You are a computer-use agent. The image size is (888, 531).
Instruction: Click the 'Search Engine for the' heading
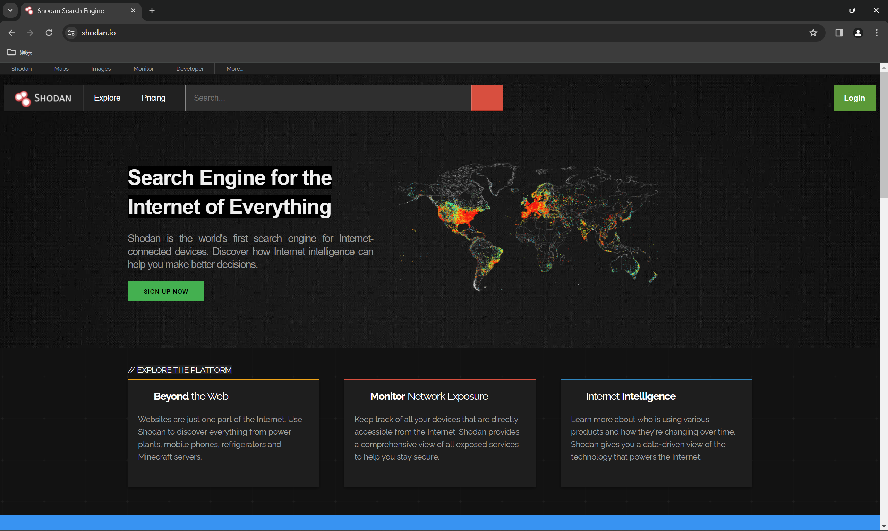pyautogui.click(x=230, y=177)
